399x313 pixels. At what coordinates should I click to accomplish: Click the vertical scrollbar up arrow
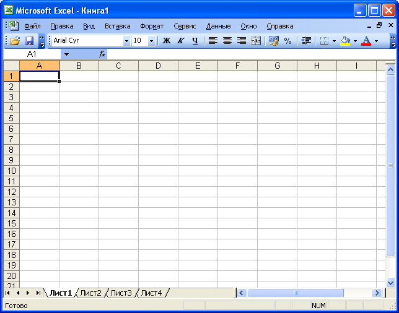[x=390, y=69]
